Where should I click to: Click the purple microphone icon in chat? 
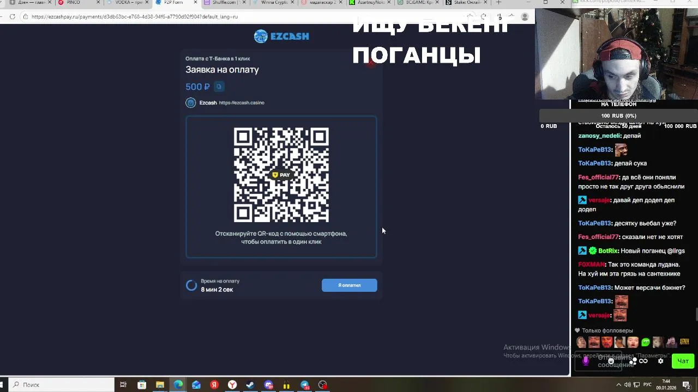click(586, 360)
